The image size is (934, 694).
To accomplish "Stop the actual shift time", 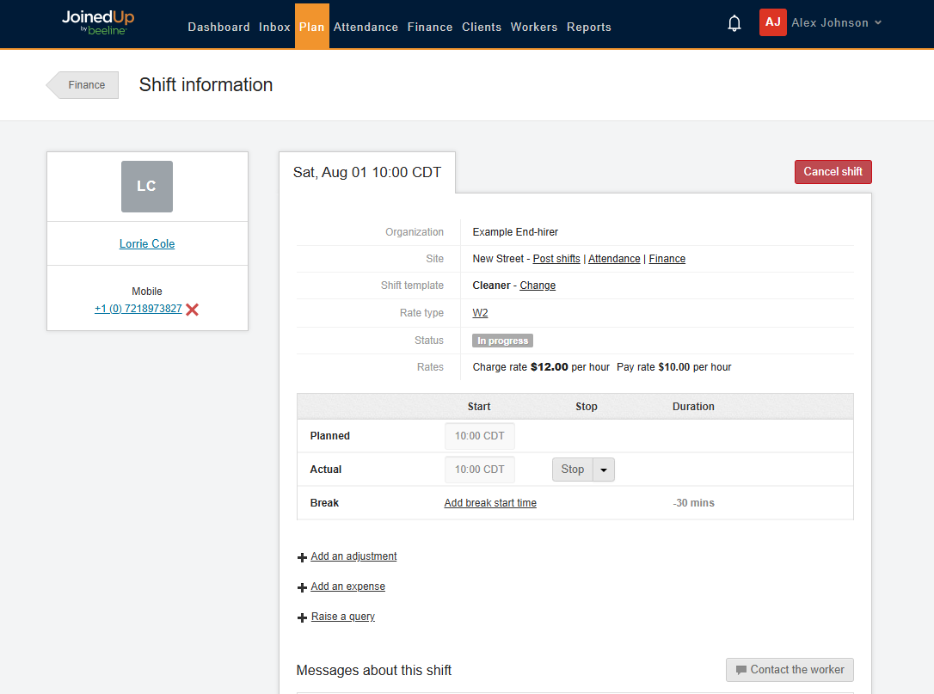I will (573, 470).
